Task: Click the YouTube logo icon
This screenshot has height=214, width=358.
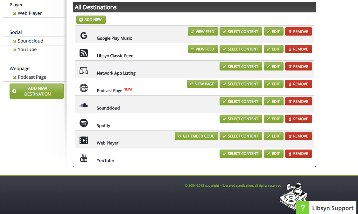Action: (x=84, y=158)
